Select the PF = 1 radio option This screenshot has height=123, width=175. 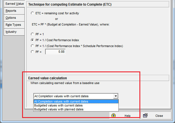click(33, 34)
